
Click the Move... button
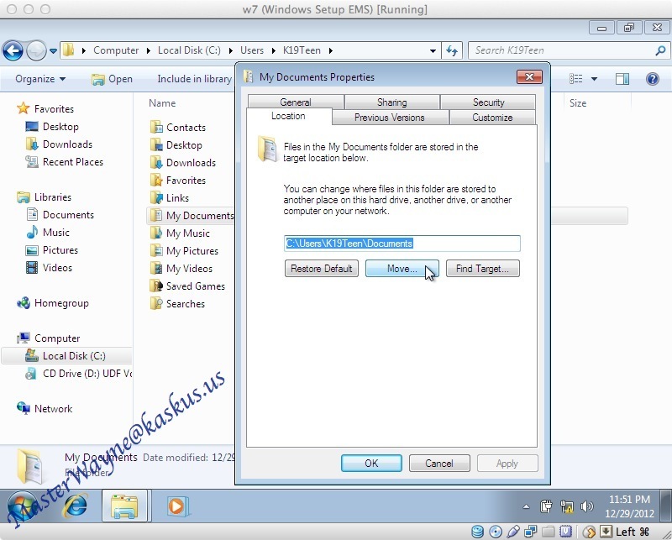tap(402, 269)
